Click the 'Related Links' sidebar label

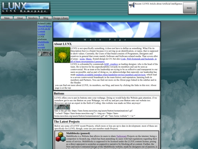(x=44, y=24)
